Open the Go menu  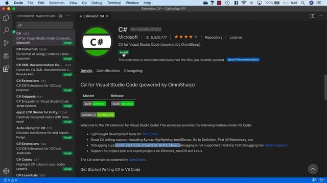84,3
